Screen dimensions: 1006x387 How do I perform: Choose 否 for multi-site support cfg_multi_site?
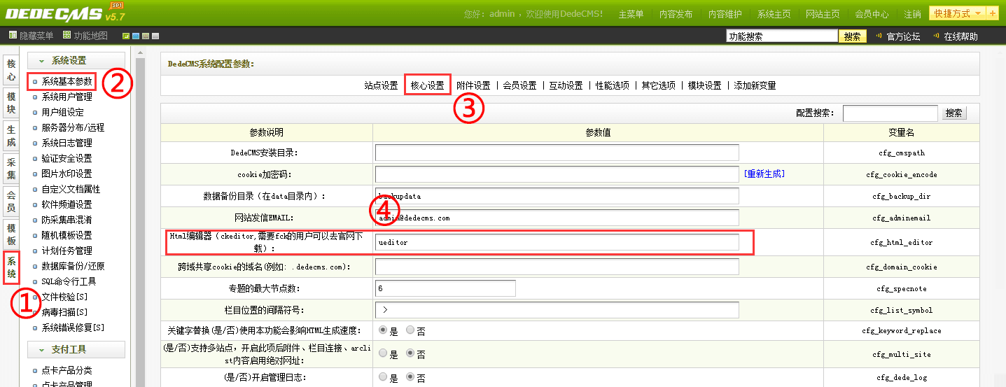[x=410, y=353]
